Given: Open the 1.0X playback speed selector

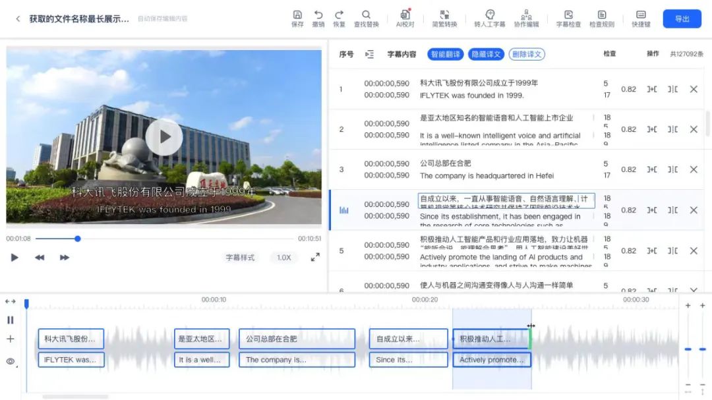Looking at the screenshot, I should click(x=283, y=258).
